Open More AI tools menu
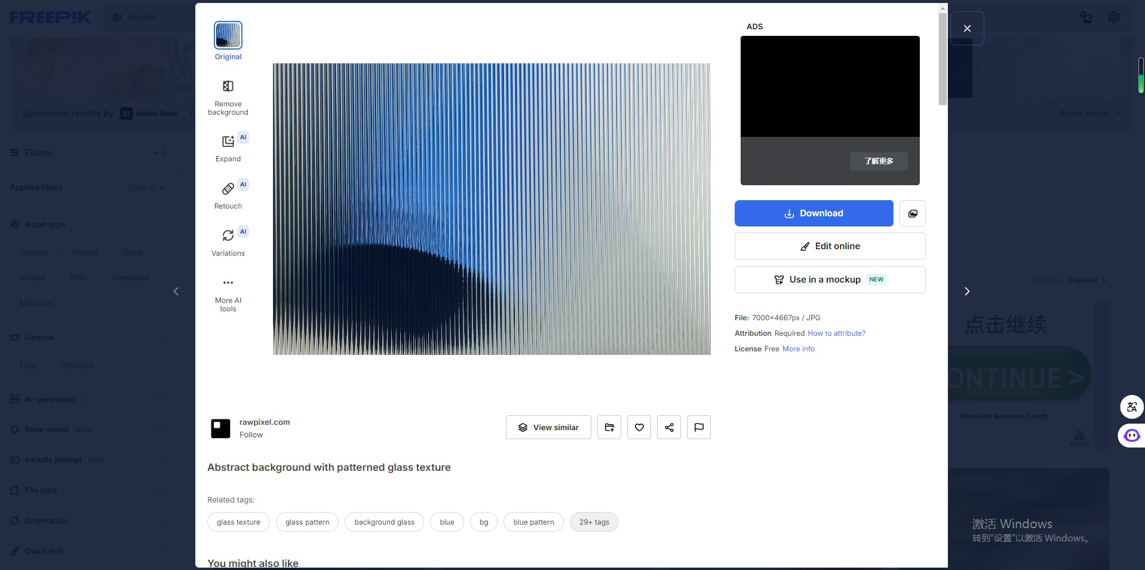This screenshot has height=570, width=1145. pos(228,295)
